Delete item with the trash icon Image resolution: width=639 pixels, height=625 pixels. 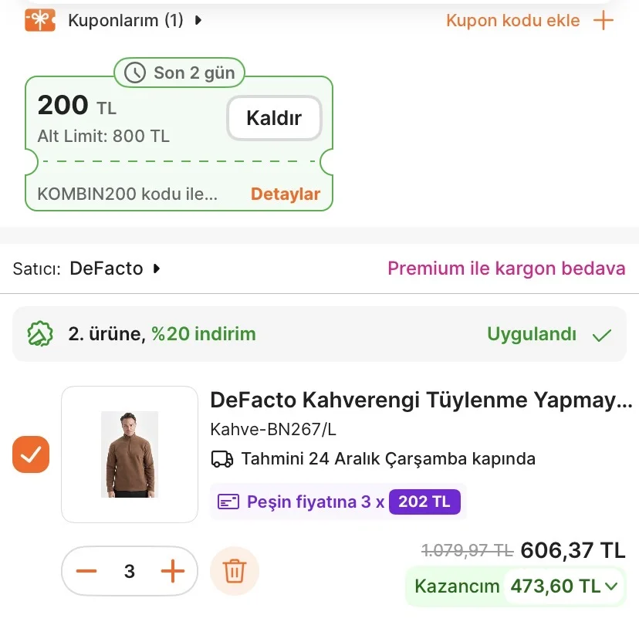[234, 571]
